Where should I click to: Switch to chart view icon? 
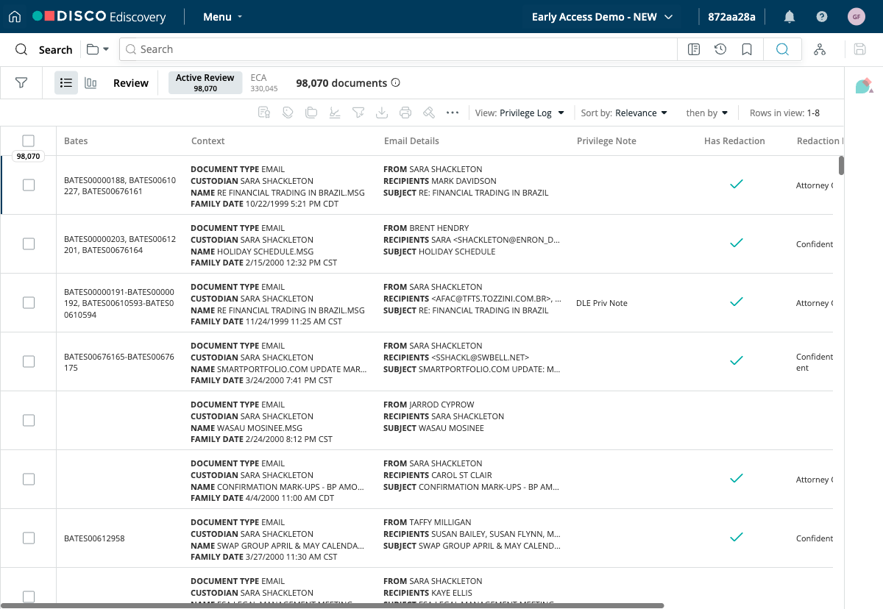pyautogui.click(x=91, y=83)
